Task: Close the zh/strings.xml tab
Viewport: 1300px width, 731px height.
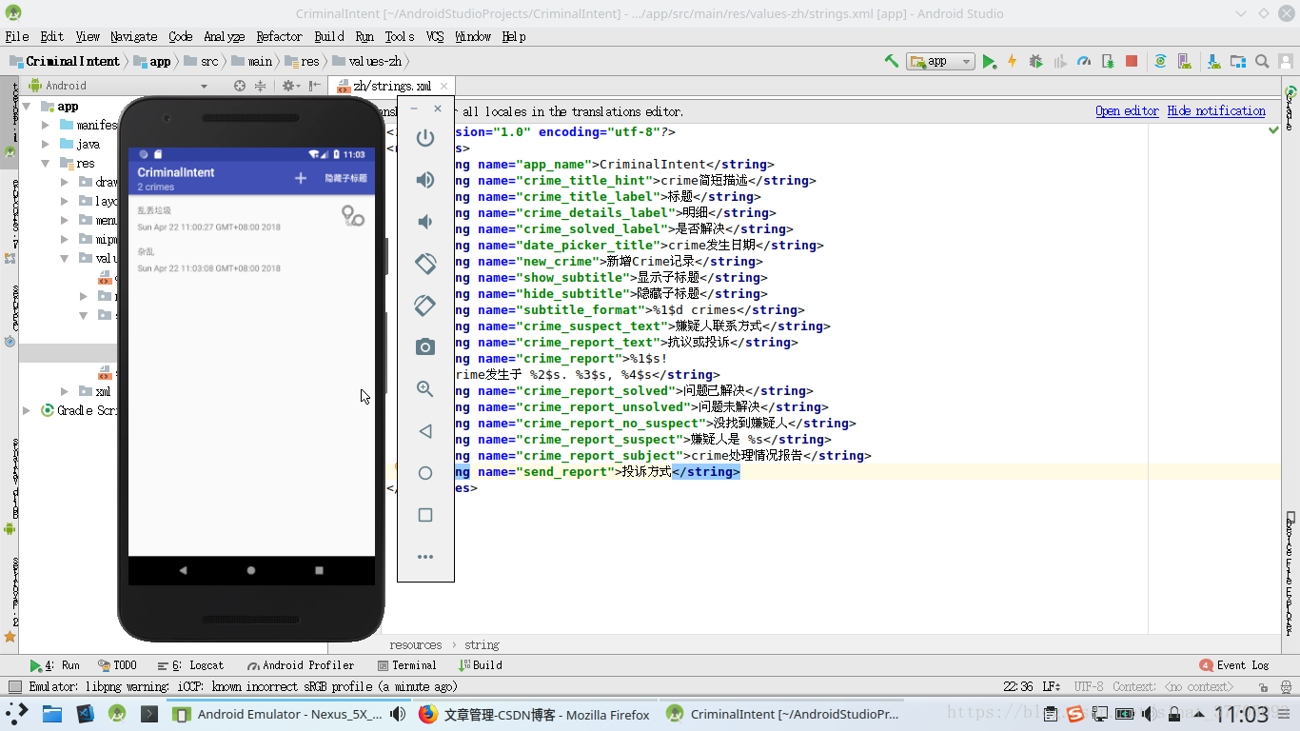Action: point(443,86)
